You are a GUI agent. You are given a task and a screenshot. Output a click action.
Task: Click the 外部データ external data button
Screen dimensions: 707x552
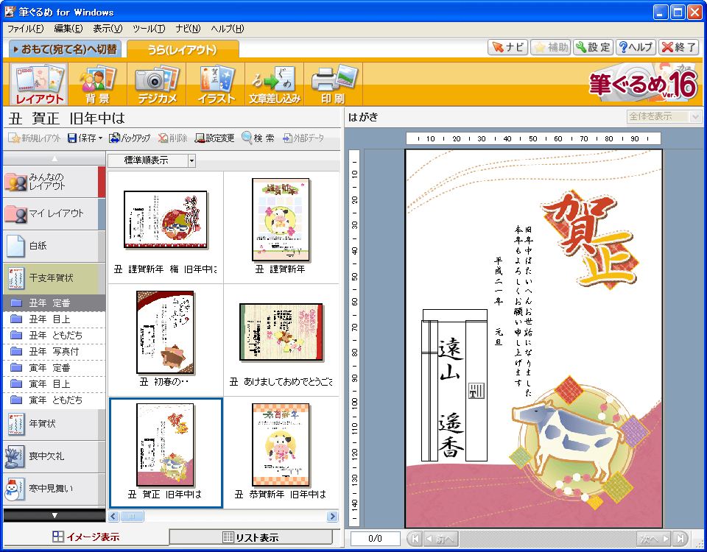pyautogui.click(x=303, y=138)
